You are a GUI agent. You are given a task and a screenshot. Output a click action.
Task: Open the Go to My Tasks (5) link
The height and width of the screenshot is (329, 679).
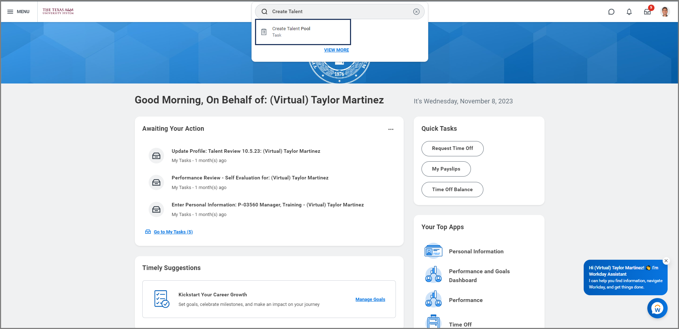coord(173,232)
